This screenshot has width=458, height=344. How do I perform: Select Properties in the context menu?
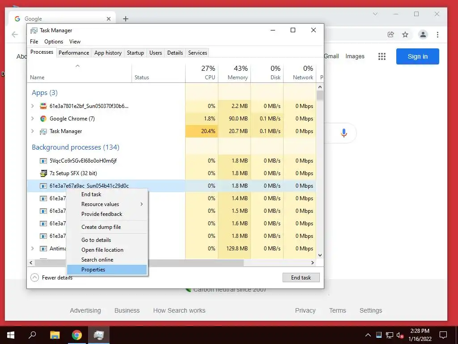[x=107, y=270]
